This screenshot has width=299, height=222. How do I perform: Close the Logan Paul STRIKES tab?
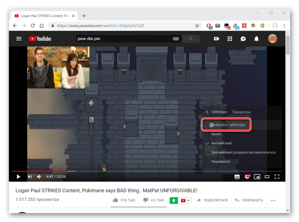(73, 16)
